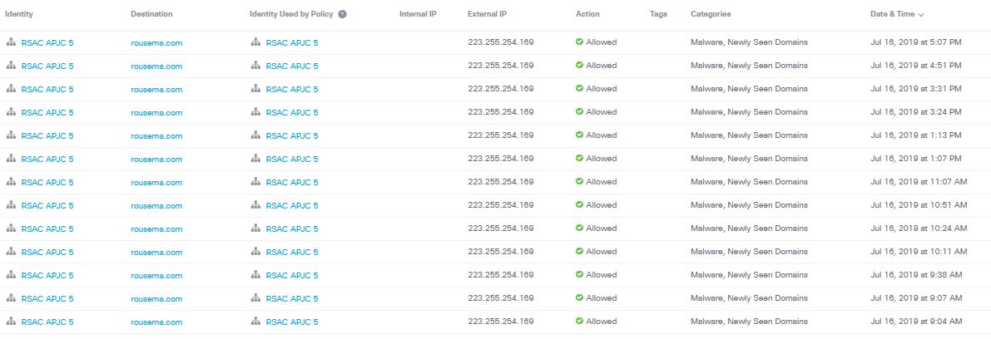Click the green Allowed checkmark in the 9:04 AM row
The width and height of the screenshot is (991, 339).
(x=580, y=321)
